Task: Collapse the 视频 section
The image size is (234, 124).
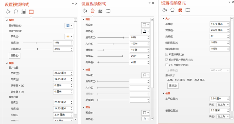Action: [7, 20]
